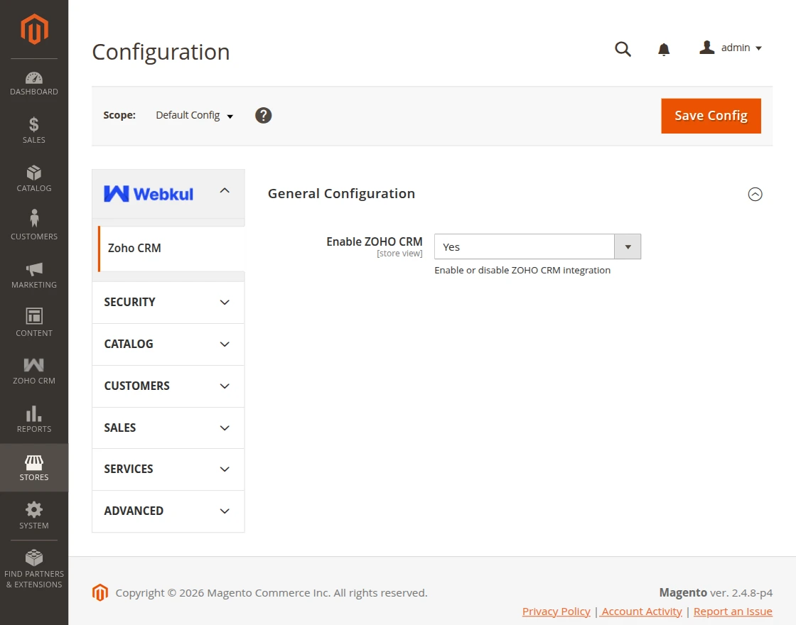Expand the ADVANCED config section
Image resolution: width=796 pixels, height=625 pixels.
point(168,511)
